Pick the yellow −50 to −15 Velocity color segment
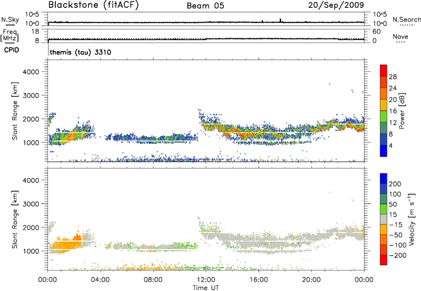This screenshot has width=421, height=291. pyautogui.click(x=384, y=230)
